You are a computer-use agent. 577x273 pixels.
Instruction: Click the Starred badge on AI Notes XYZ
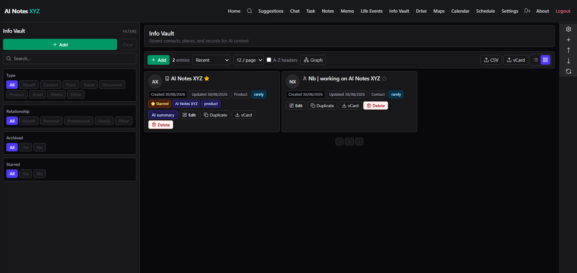pos(160,104)
